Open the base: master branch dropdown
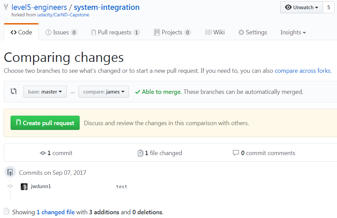The image size is (337, 218). coord(45,92)
